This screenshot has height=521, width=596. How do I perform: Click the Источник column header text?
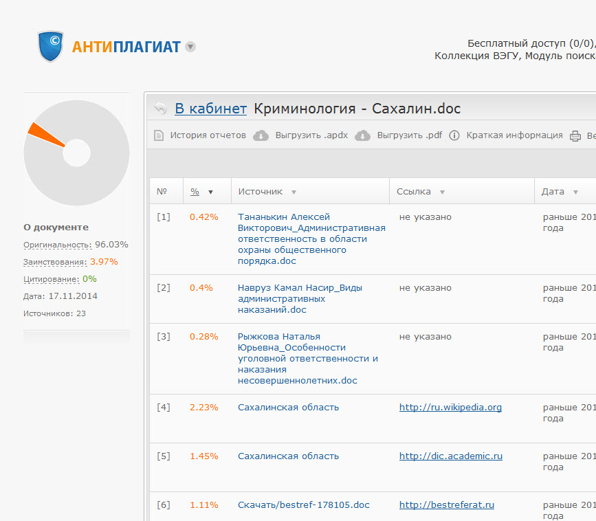point(261,192)
